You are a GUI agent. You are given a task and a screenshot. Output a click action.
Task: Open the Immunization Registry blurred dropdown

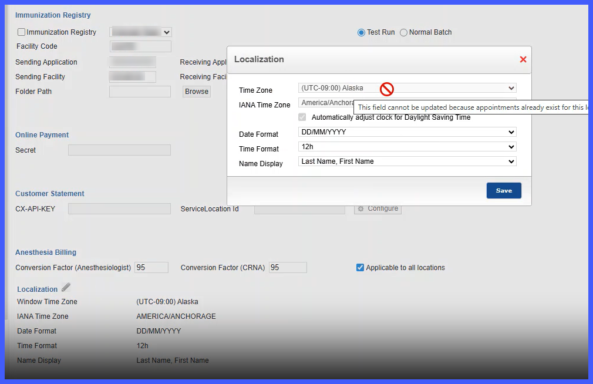click(x=141, y=32)
